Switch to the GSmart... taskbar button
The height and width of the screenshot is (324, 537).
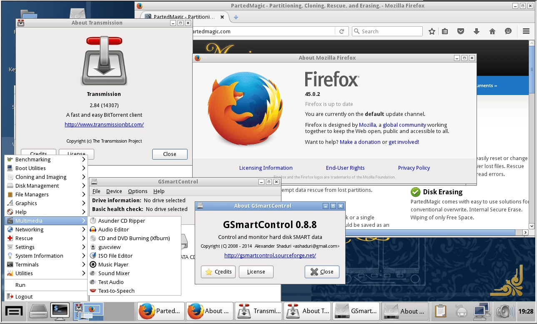(356, 311)
